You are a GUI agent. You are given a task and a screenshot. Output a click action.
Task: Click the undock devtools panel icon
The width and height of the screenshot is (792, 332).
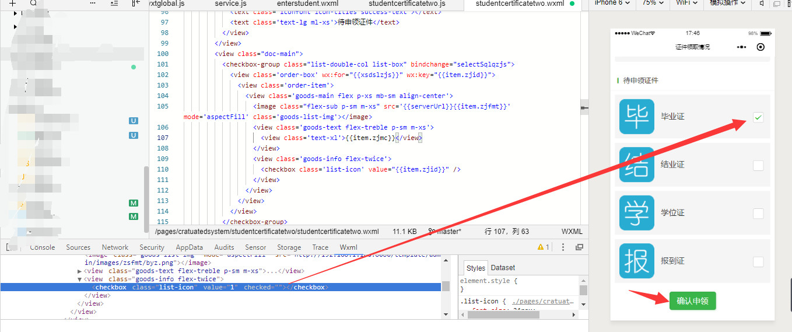(579, 247)
